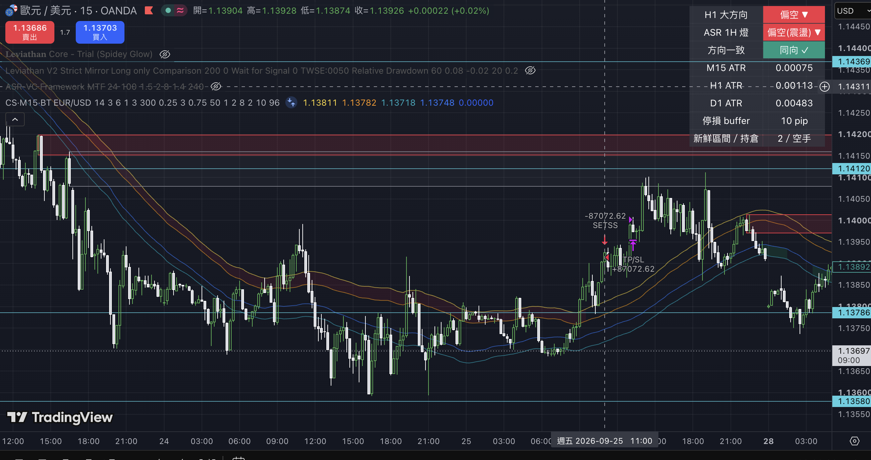
Task: Toggle visibility of Leviathan Core indicator
Action: (165, 54)
